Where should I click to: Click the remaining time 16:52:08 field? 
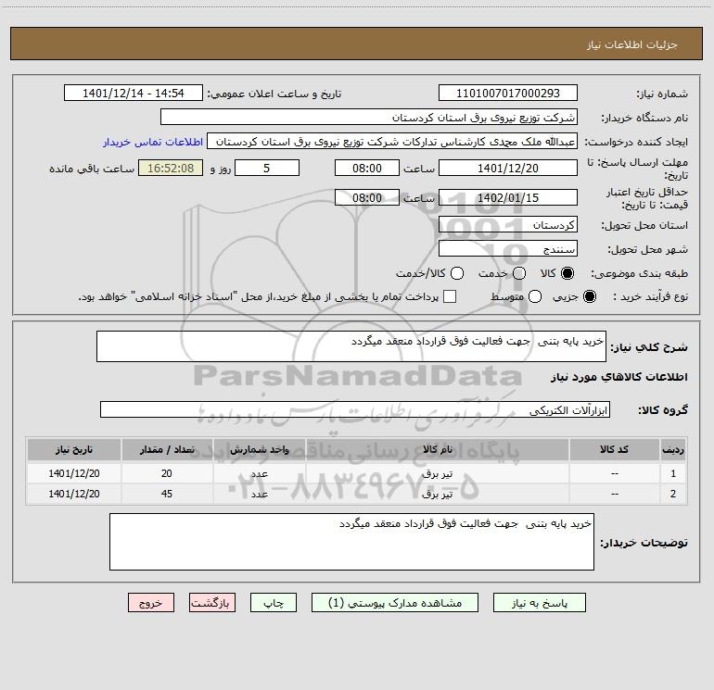[171, 168]
